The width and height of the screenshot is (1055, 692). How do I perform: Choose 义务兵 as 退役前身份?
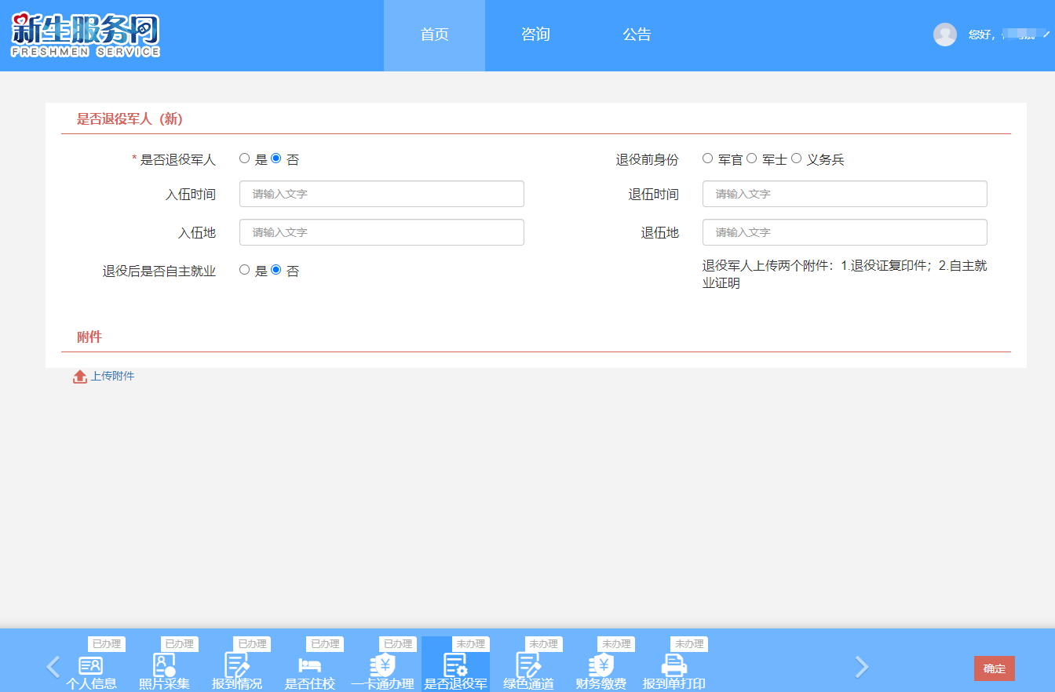(797, 158)
